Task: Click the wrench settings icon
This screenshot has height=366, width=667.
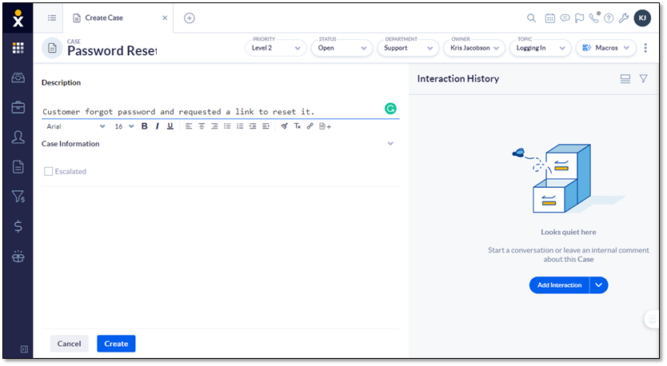Action: pyautogui.click(x=624, y=18)
